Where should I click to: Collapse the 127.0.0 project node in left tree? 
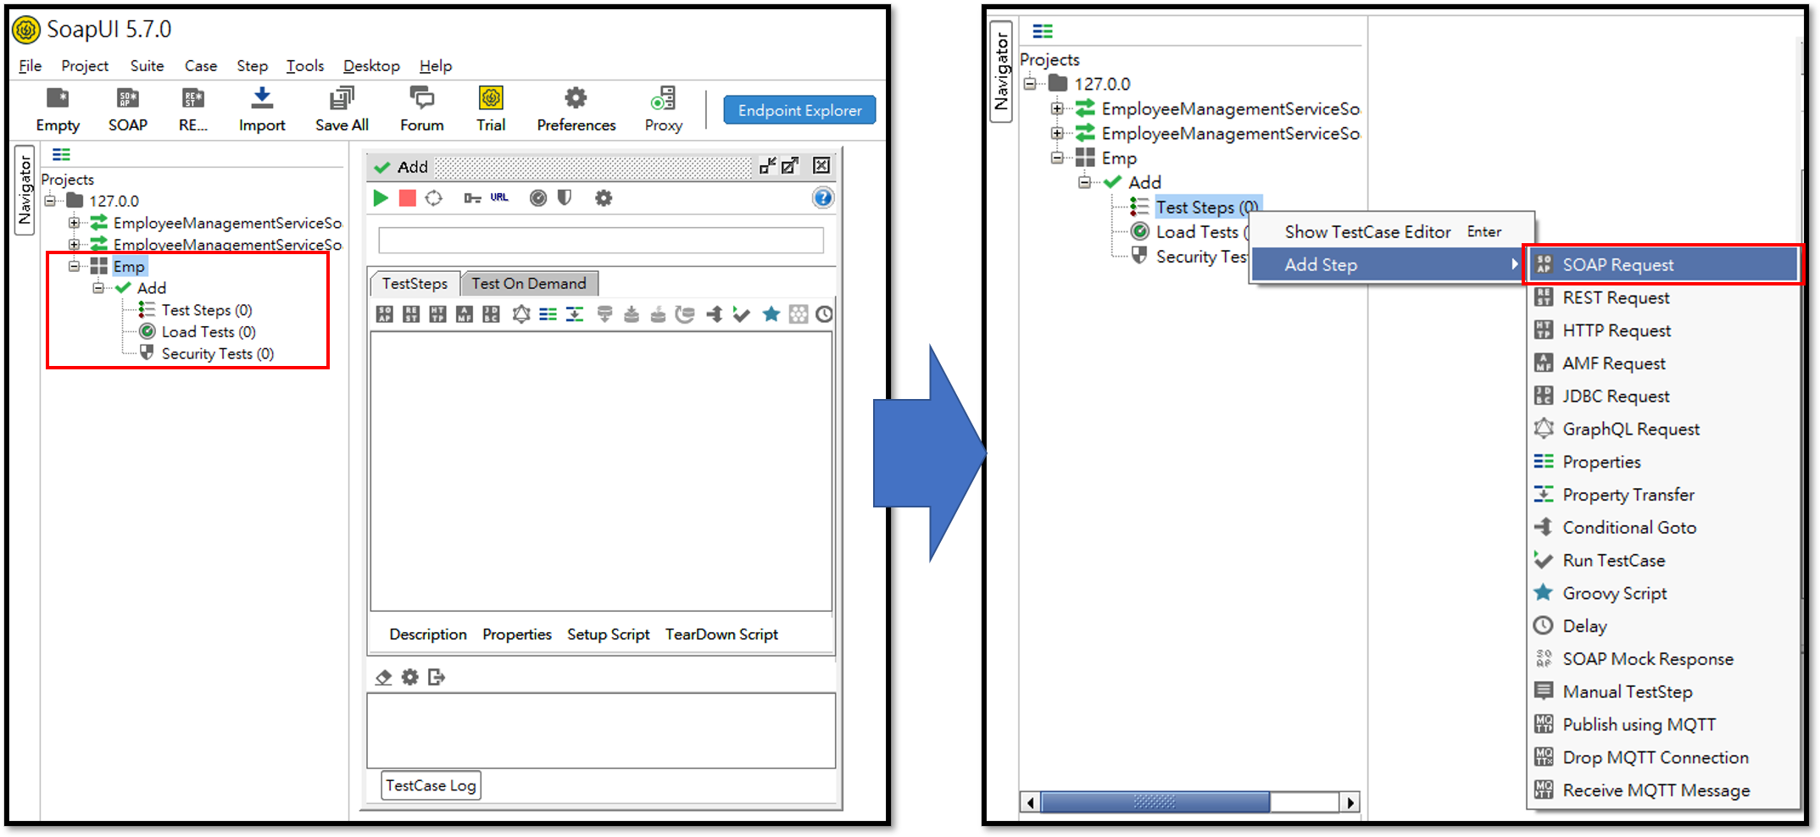coord(50,201)
